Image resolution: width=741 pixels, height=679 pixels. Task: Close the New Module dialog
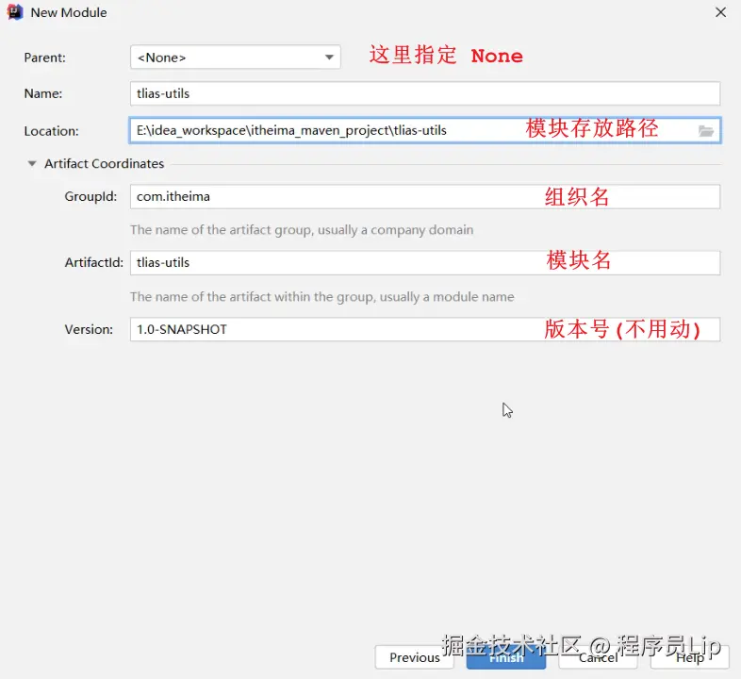720,12
